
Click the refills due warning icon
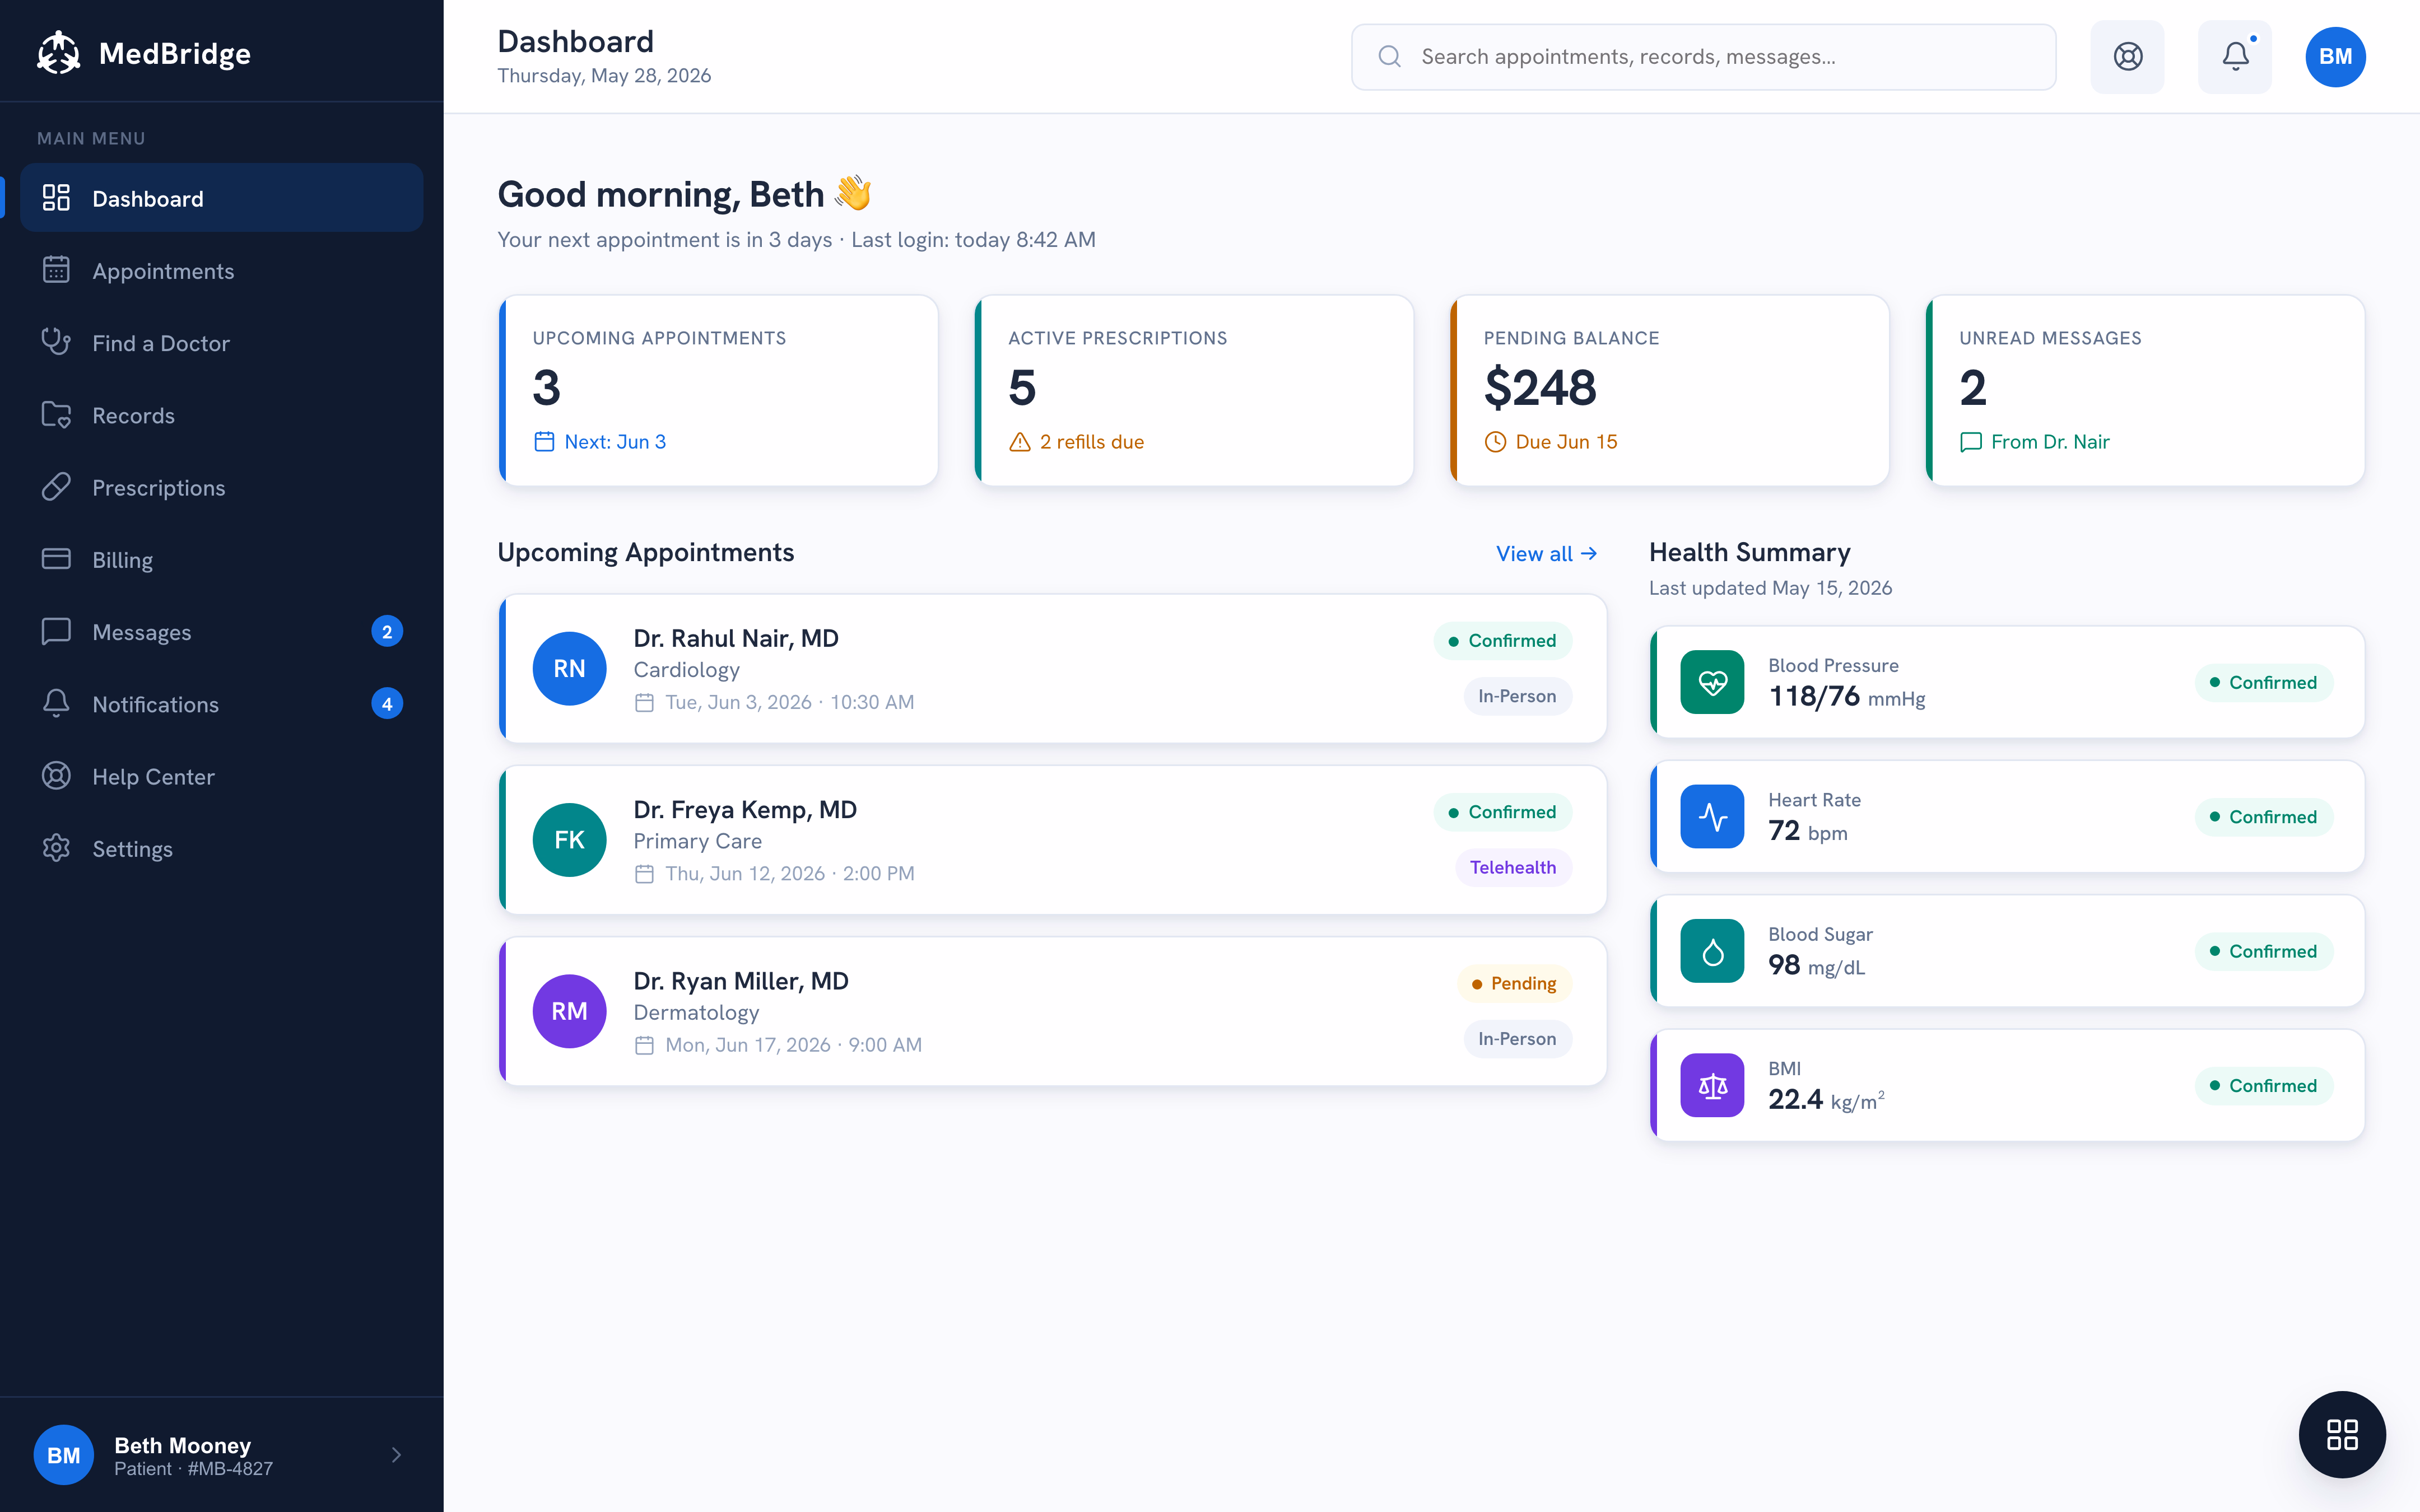pos(1019,442)
